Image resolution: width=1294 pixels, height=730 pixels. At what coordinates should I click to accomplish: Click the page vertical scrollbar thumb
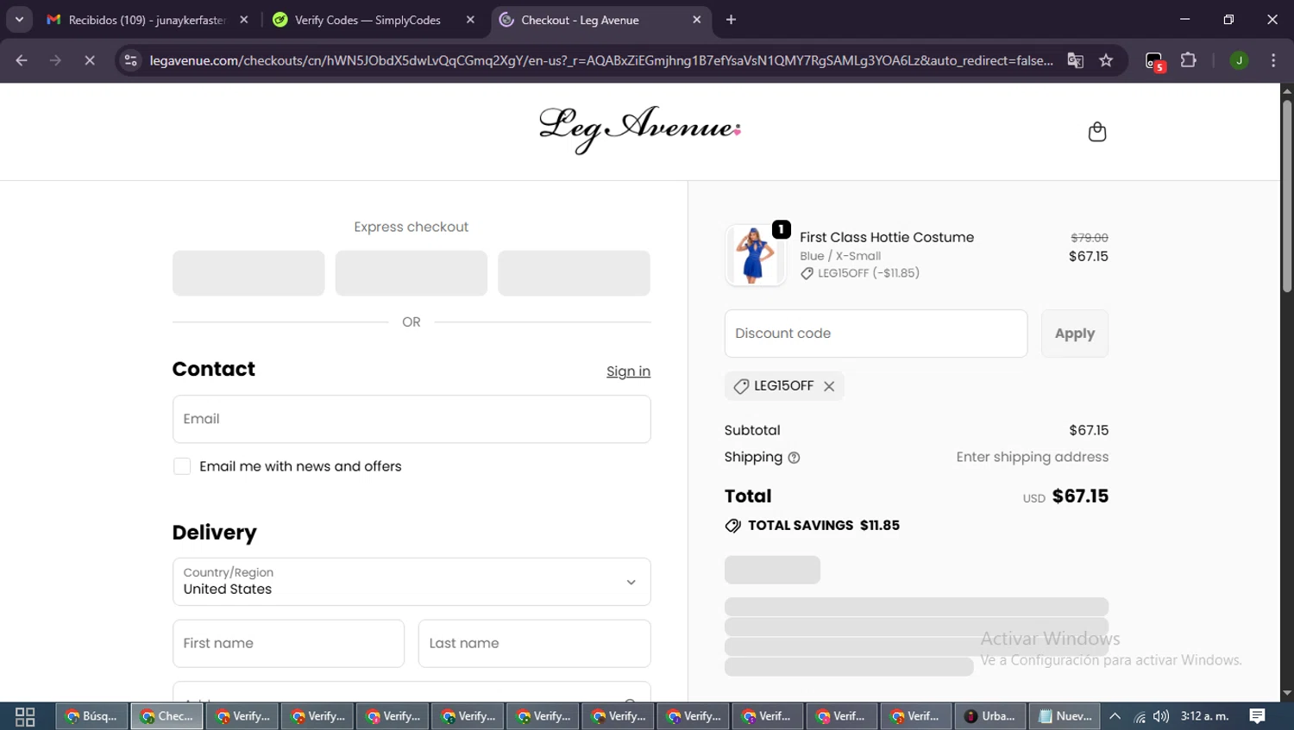pyautogui.click(x=1286, y=197)
